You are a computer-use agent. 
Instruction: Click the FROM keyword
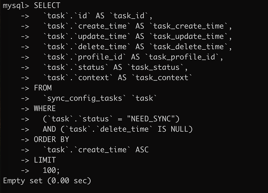43,88
